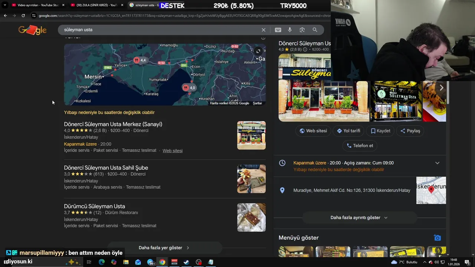Launch Microsoft Edge from the taskbar
This screenshot has height=267, width=475.
tap(101, 262)
